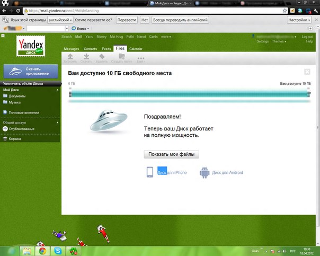Image resolution: width=320 pixels, height=256 pixels.
Task: Open Chrome from the taskbar
Action: 42,251
